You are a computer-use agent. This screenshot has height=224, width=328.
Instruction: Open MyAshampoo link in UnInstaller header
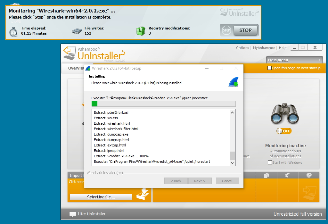coord(264,48)
